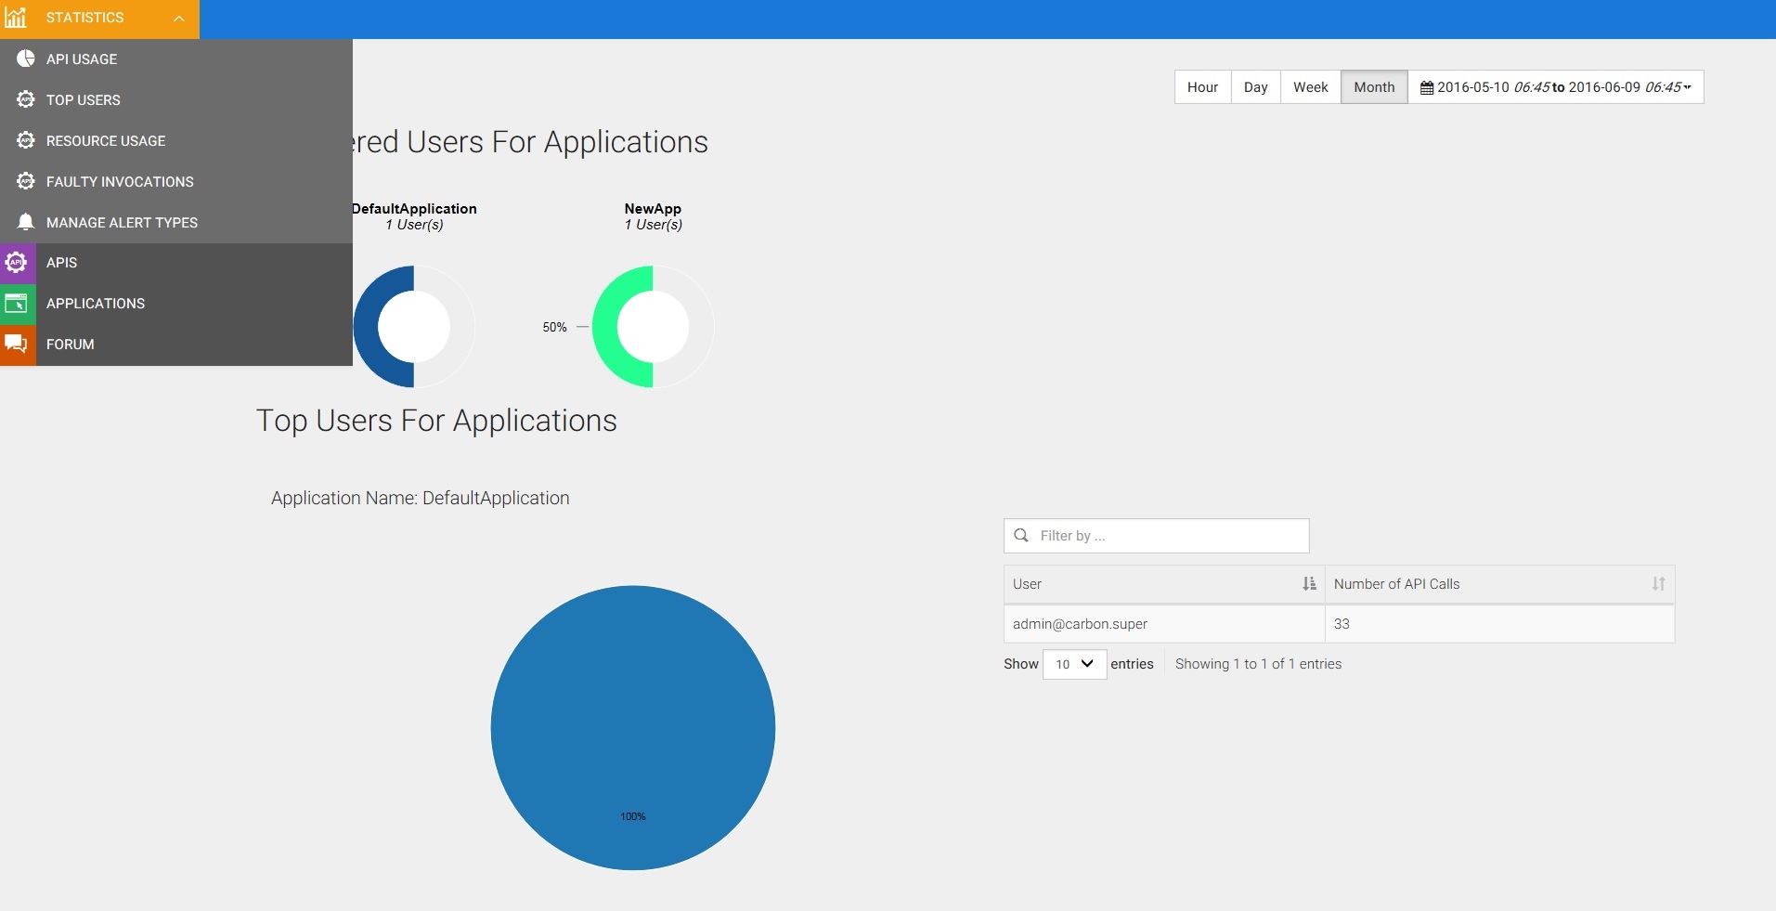This screenshot has width=1776, height=911.
Task: Click the Faulty Invocations gear icon
Action: point(25,181)
